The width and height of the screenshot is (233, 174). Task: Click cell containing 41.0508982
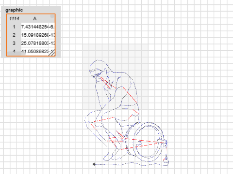click(35, 51)
